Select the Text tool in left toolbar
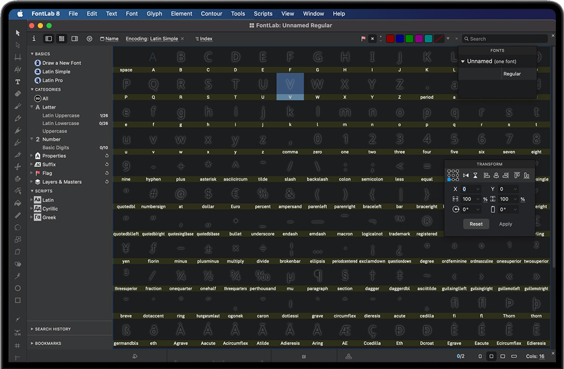Screen dimensions: 564x369 pos(17,82)
